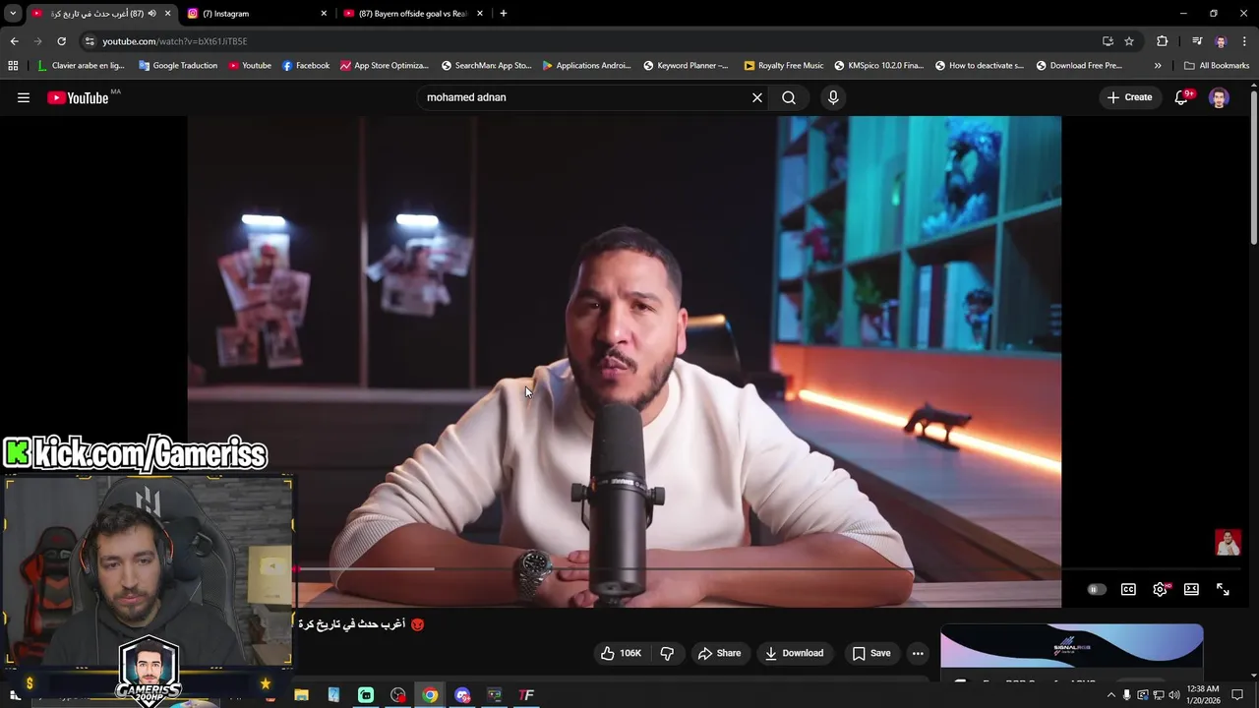The height and width of the screenshot is (708, 1259).
Task: Close the Bayern offside goal tab
Action: click(480, 14)
